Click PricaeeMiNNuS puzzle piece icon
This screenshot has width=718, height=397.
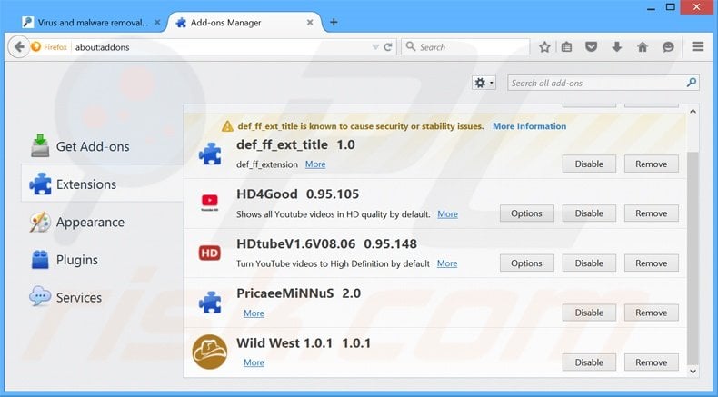210,303
